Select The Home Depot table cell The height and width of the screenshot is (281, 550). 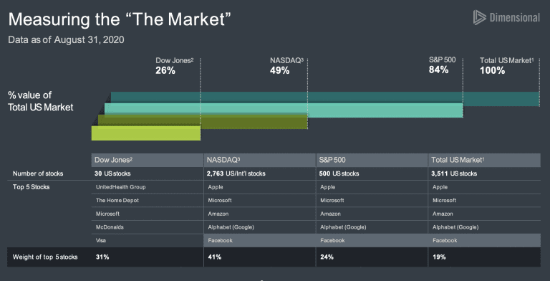pyautogui.click(x=117, y=201)
